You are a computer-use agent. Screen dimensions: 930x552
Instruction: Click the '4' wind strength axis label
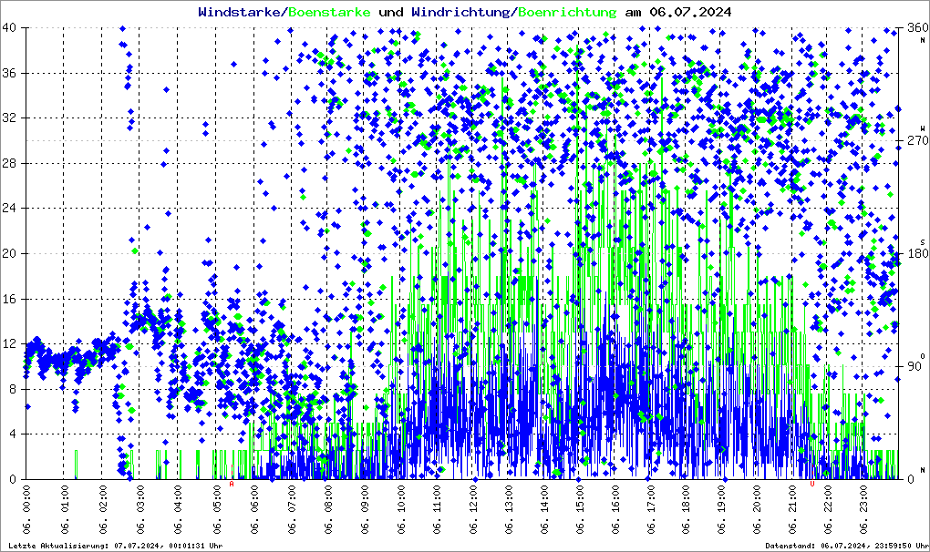pos(13,434)
